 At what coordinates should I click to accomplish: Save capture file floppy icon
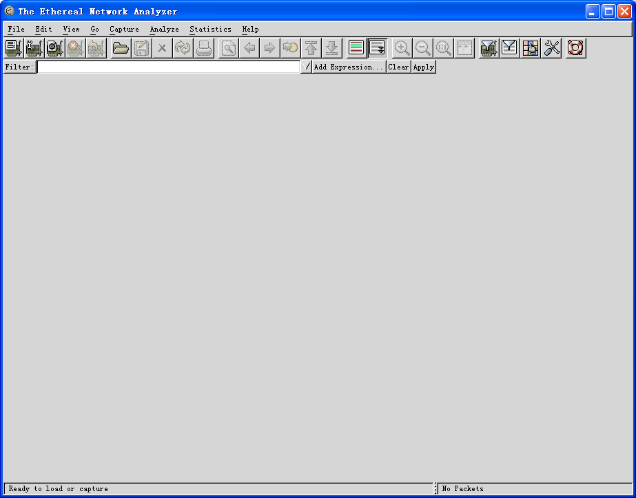(x=141, y=48)
